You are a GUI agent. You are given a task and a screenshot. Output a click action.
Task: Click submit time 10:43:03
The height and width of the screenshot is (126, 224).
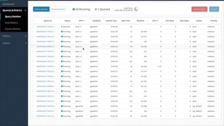point(114,66)
